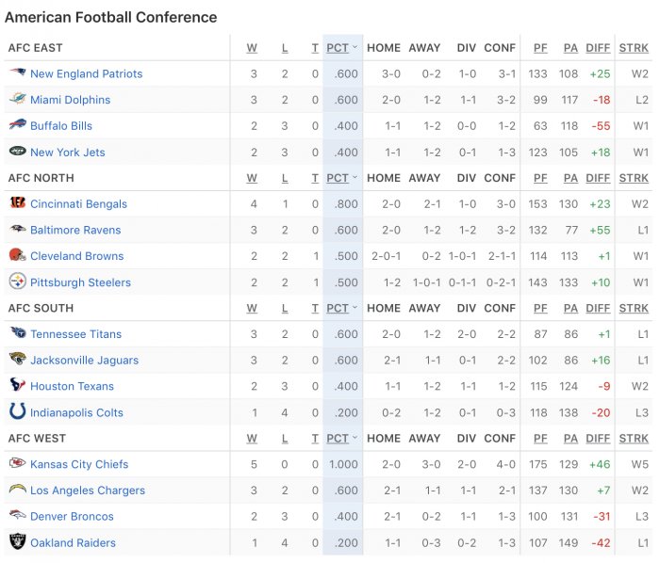Click the Cleveland Browns helmet logo

(x=18, y=255)
